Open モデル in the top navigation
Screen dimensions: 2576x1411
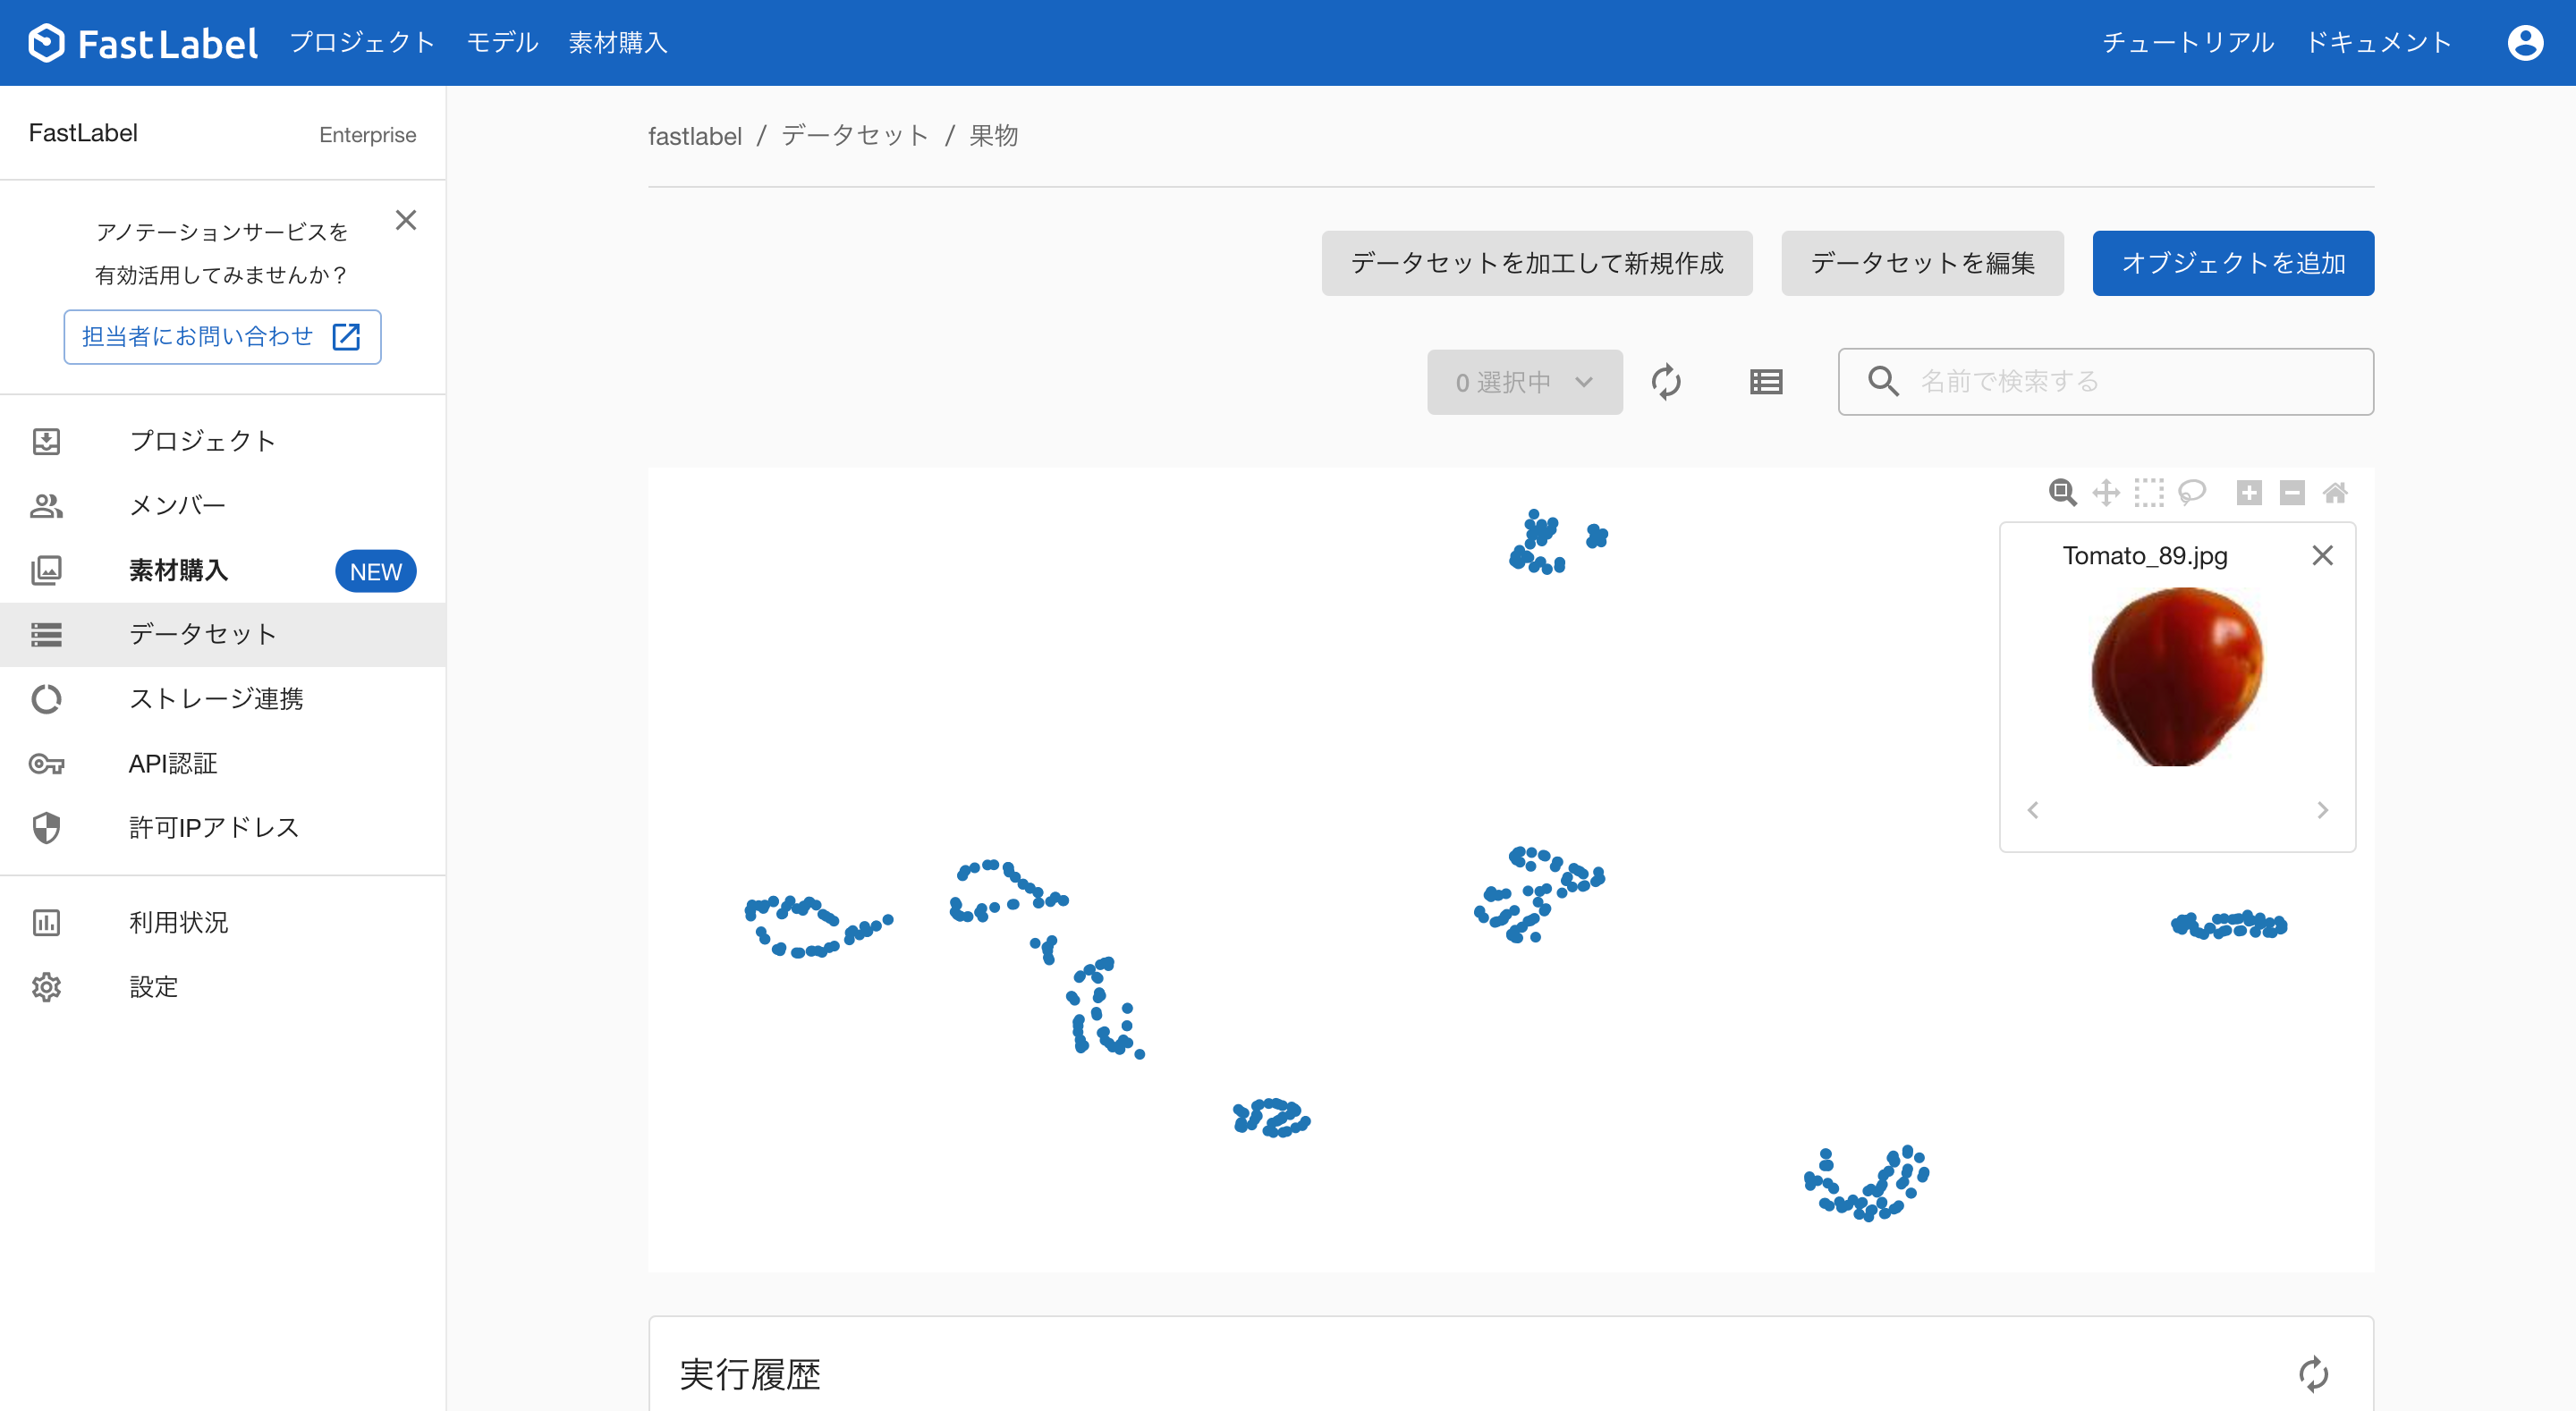[502, 43]
